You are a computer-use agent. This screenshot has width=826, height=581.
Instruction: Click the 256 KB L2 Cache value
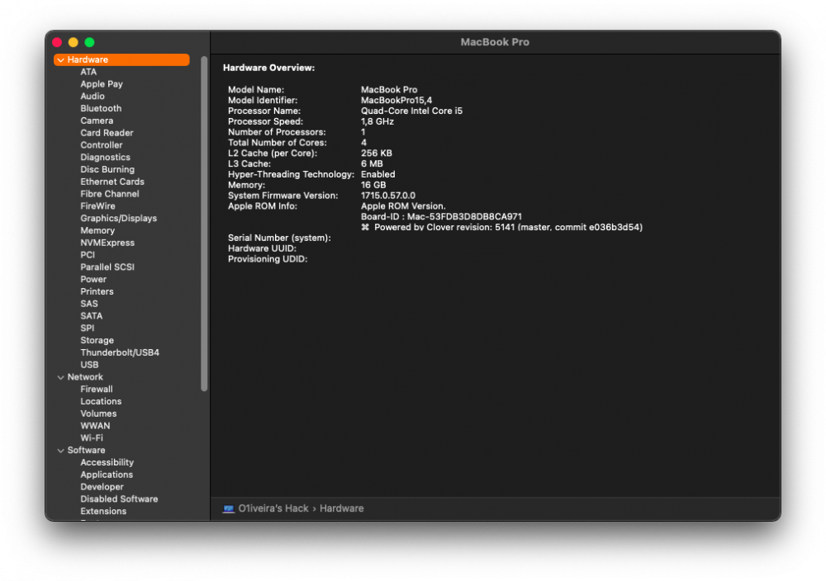pos(376,154)
